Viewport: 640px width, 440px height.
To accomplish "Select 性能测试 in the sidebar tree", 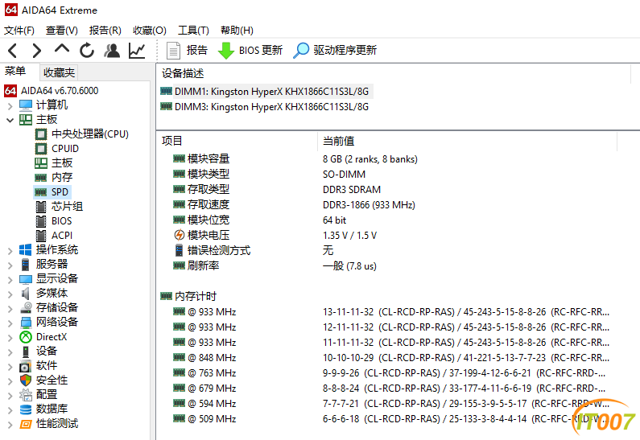I will point(56,424).
